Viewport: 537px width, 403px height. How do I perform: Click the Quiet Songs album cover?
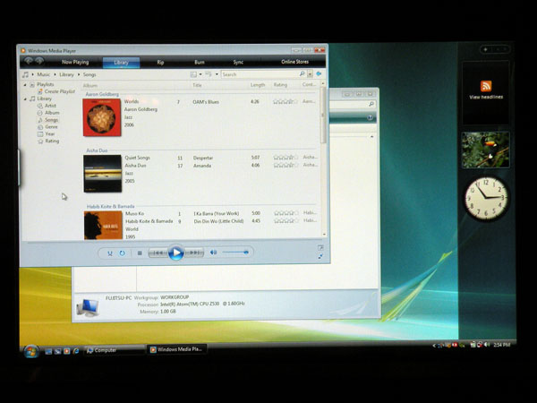pyautogui.click(x=102, y=174)
